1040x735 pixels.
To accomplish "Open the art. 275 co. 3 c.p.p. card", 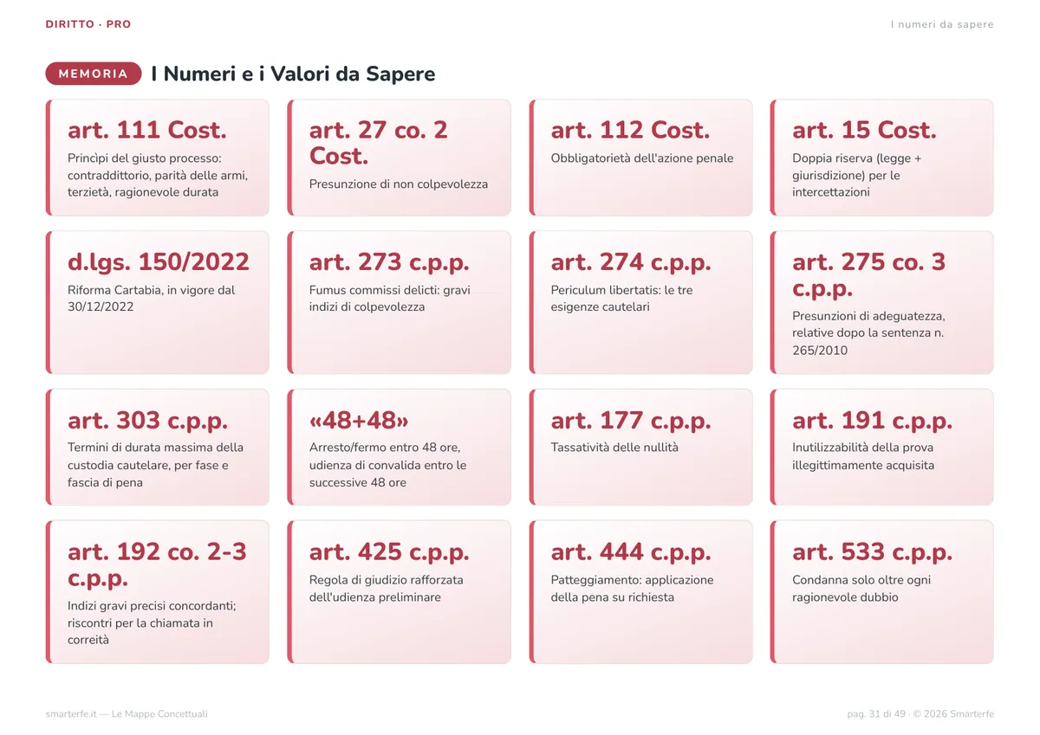I will pos(882,302).
